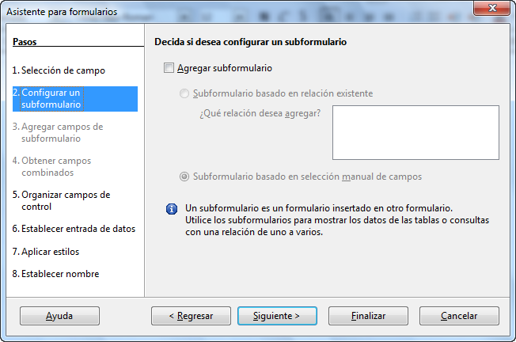This screenshot has height=342, width=516.
Task: Open step Obtener campos combinados
Action: click(51, 166)
